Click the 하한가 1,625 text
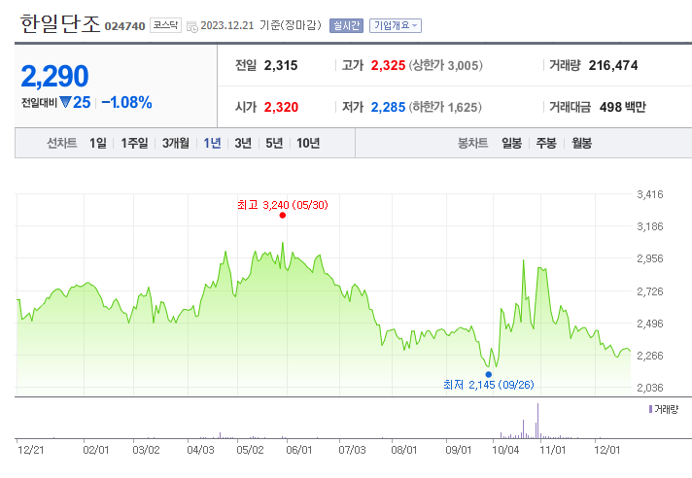 click(x=445, y=107)
